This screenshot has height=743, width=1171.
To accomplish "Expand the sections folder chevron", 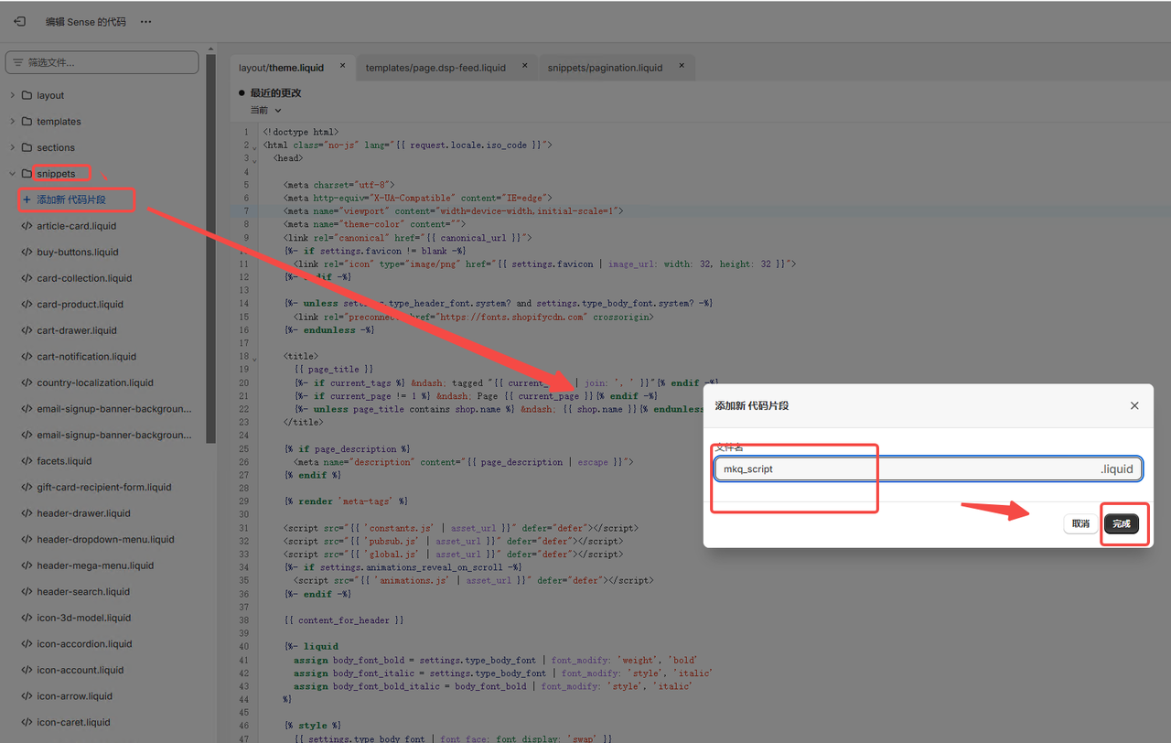I will tap(12, 147).
